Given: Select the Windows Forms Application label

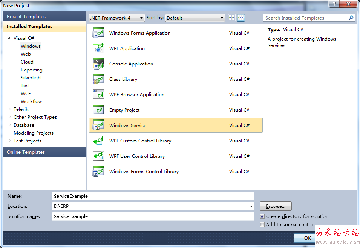Looking at the screenshot, I should coord(140,33).
